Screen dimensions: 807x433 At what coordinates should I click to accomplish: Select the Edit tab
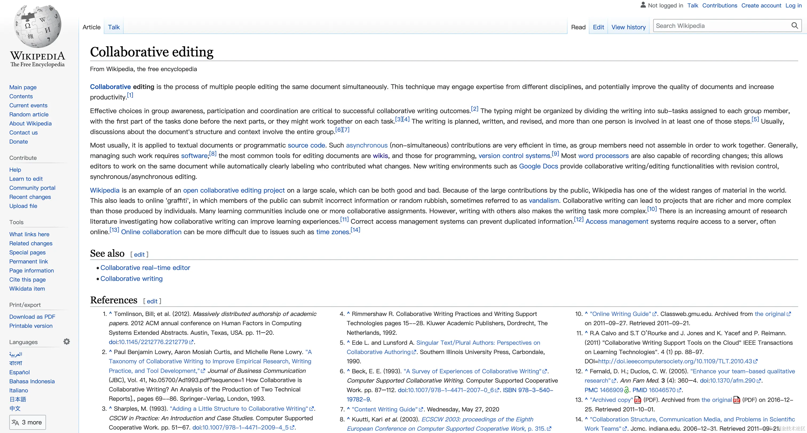coord(598,27)
